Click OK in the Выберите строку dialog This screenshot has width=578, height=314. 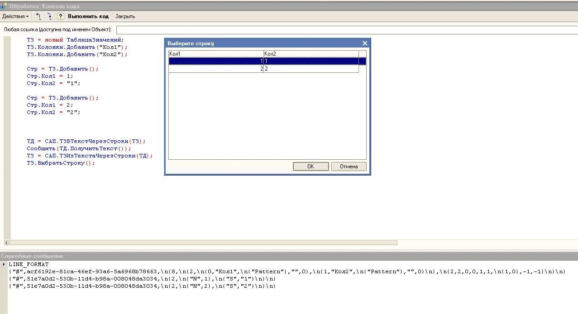point(310,167)
